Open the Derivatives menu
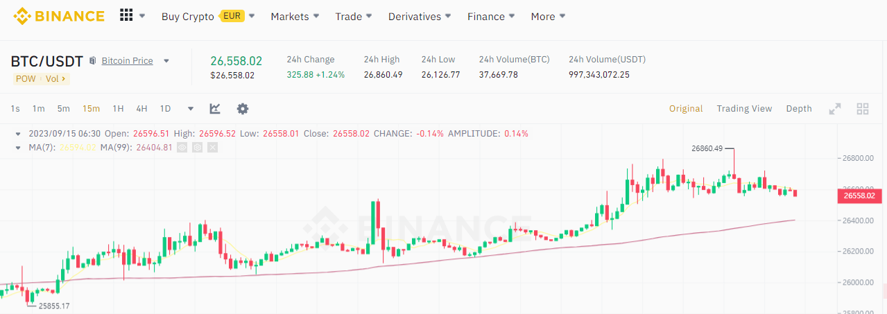 (x=420, y=16)
